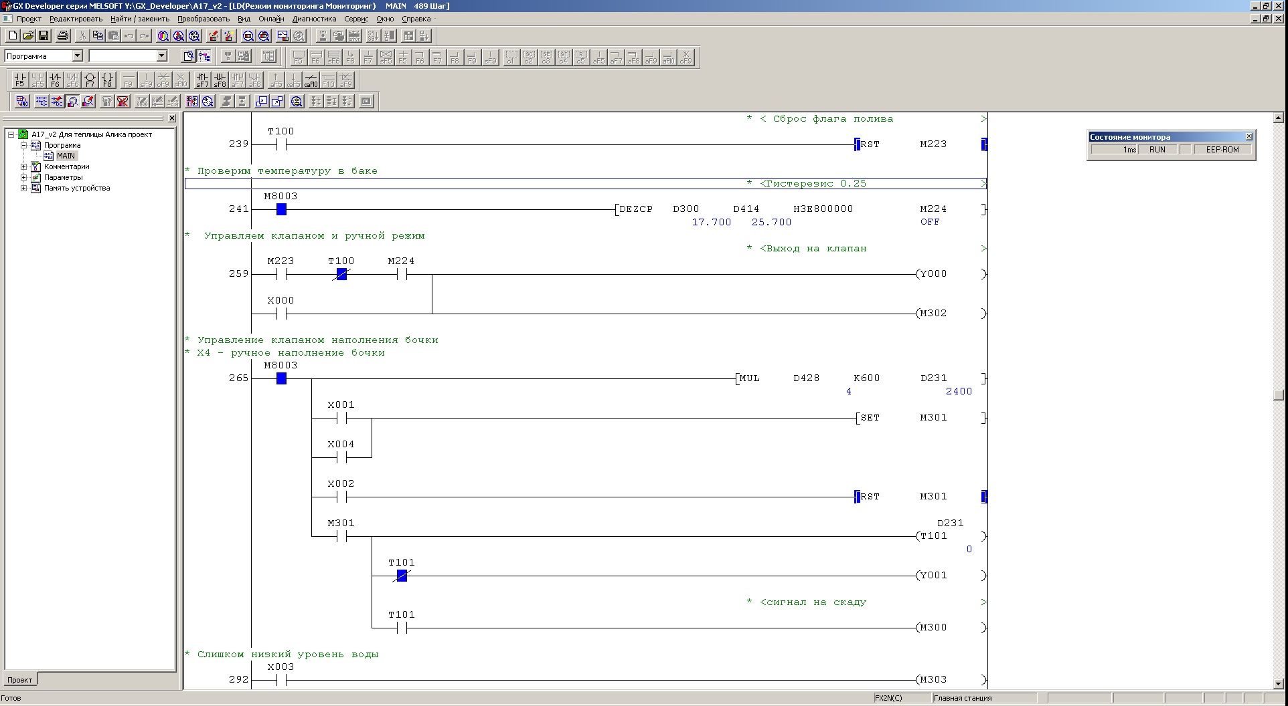Insert normally open contact (F5)
1288x706 pixels.
pyautogui.click(x=20, y=80)
